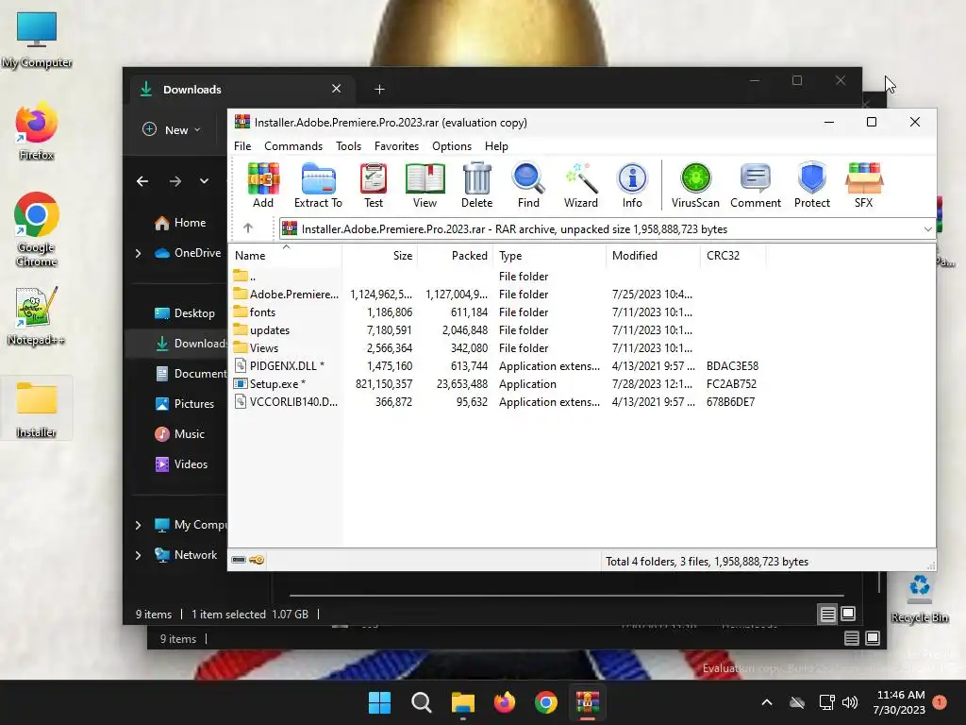The height and width of the screenshot is (725, 966).
Task: Click the Add icon in WinRAR toolbar
Action: point(263,185)
